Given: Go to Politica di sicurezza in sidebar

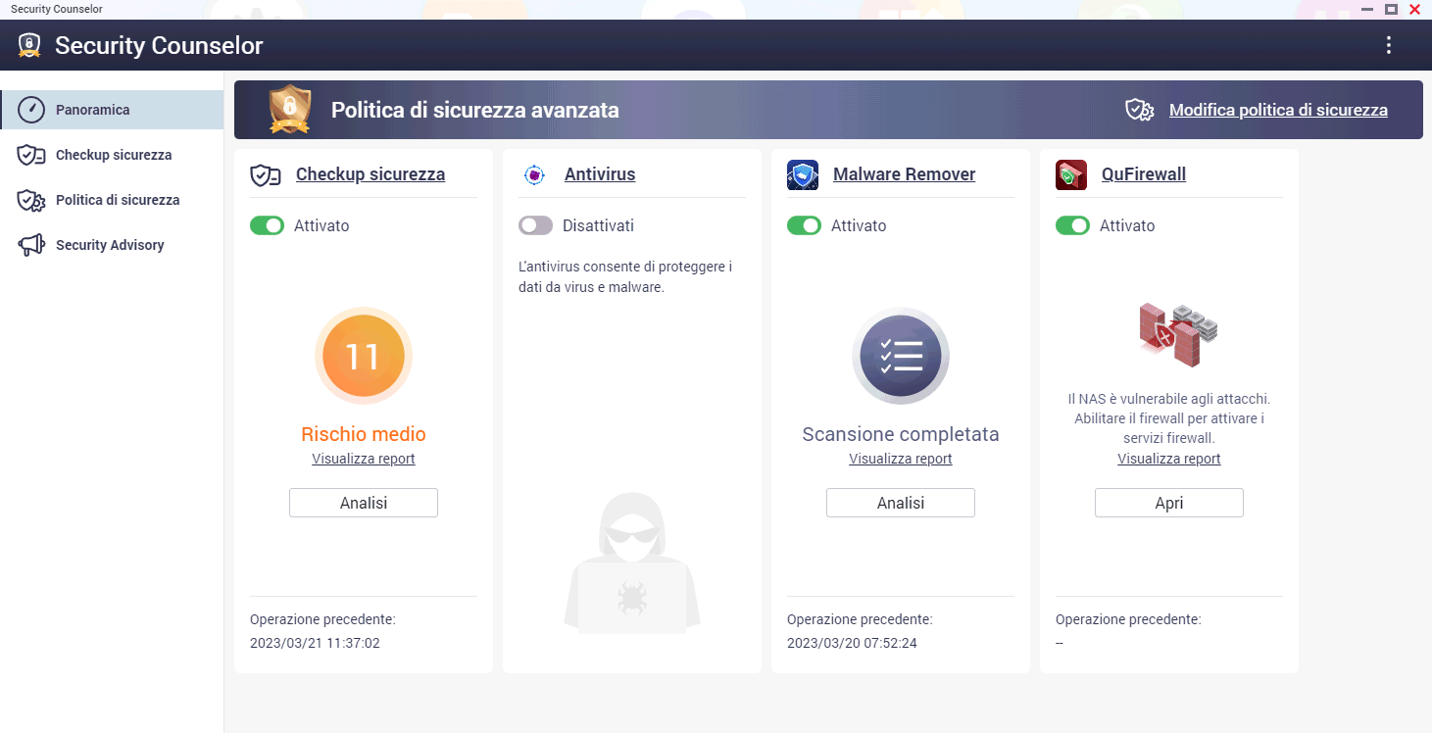Looking at the screenshot, I should tap(112, 200).
